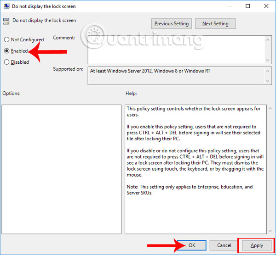Go to Previous Setting
Image resolution: width=276 pixels, height=255 pixels.
coord(172,23)
